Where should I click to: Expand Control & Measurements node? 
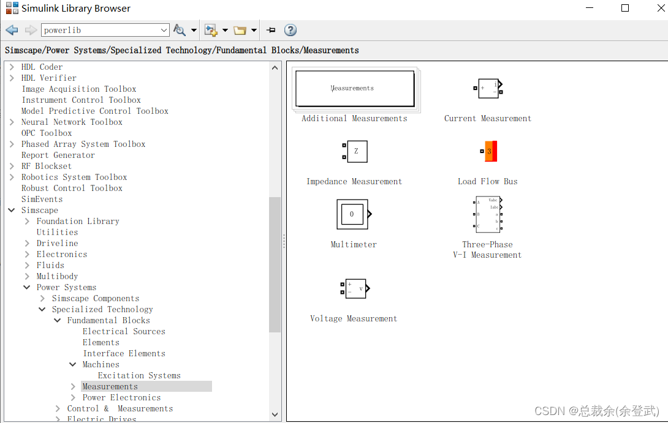pos(58,408)
